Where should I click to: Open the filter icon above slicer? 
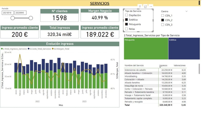click(140, 7)
